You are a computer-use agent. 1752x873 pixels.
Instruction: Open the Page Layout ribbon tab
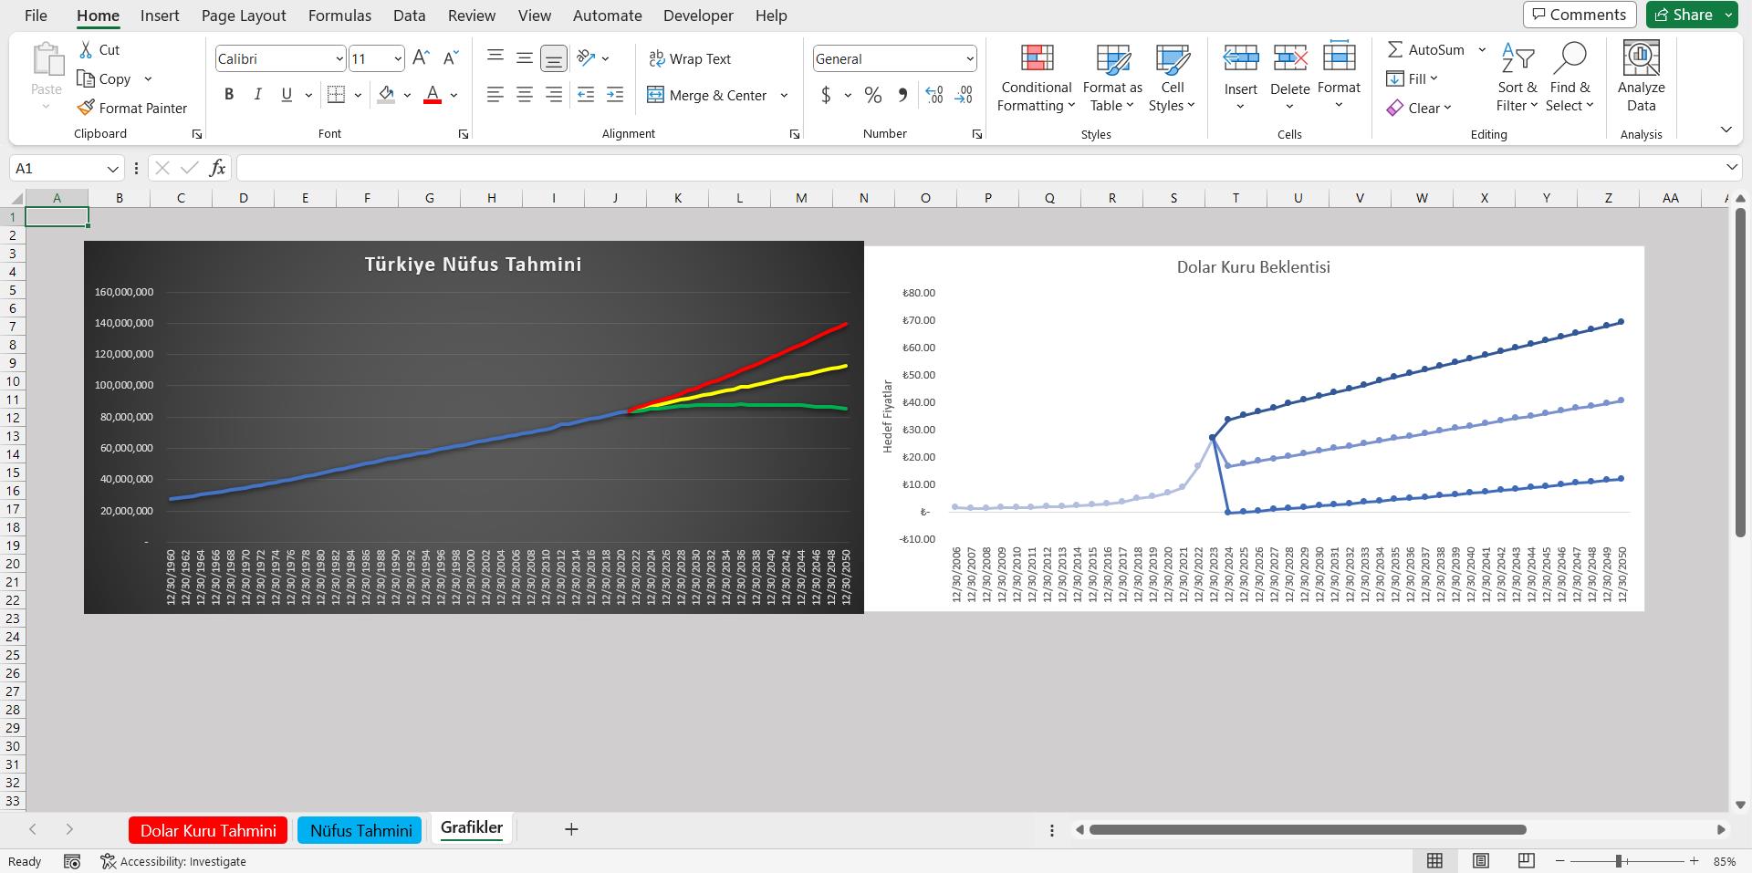pyautogui.click(x=244, y=16)
